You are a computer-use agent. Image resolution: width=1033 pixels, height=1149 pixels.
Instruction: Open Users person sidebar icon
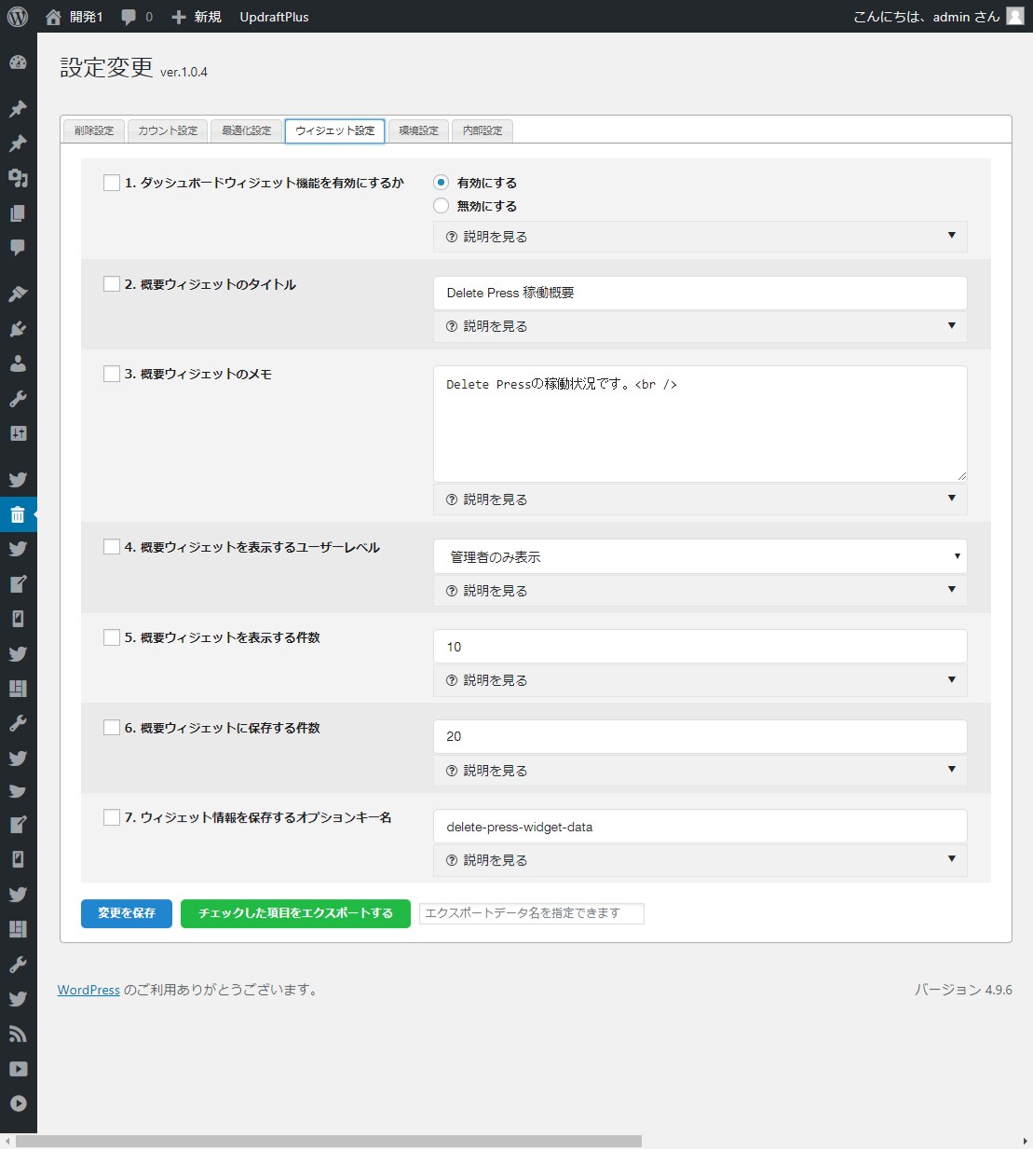point(18,363)
